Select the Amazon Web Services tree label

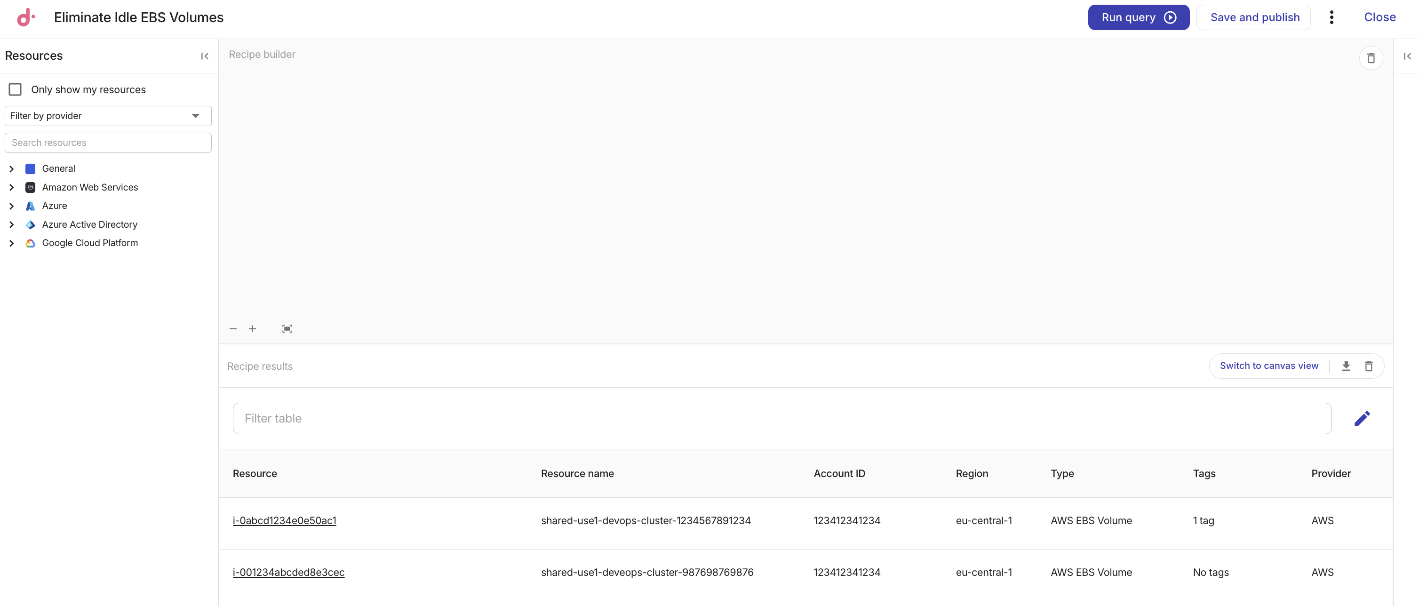click(90, 187)
